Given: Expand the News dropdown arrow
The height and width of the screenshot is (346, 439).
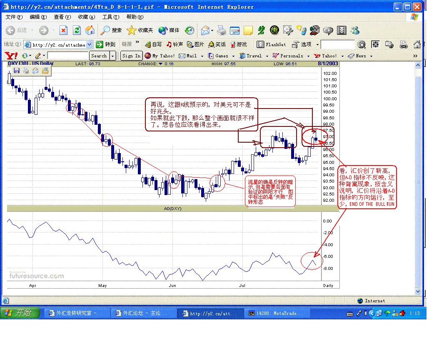Looking at the screenshot, I should [x=371, y=56].
